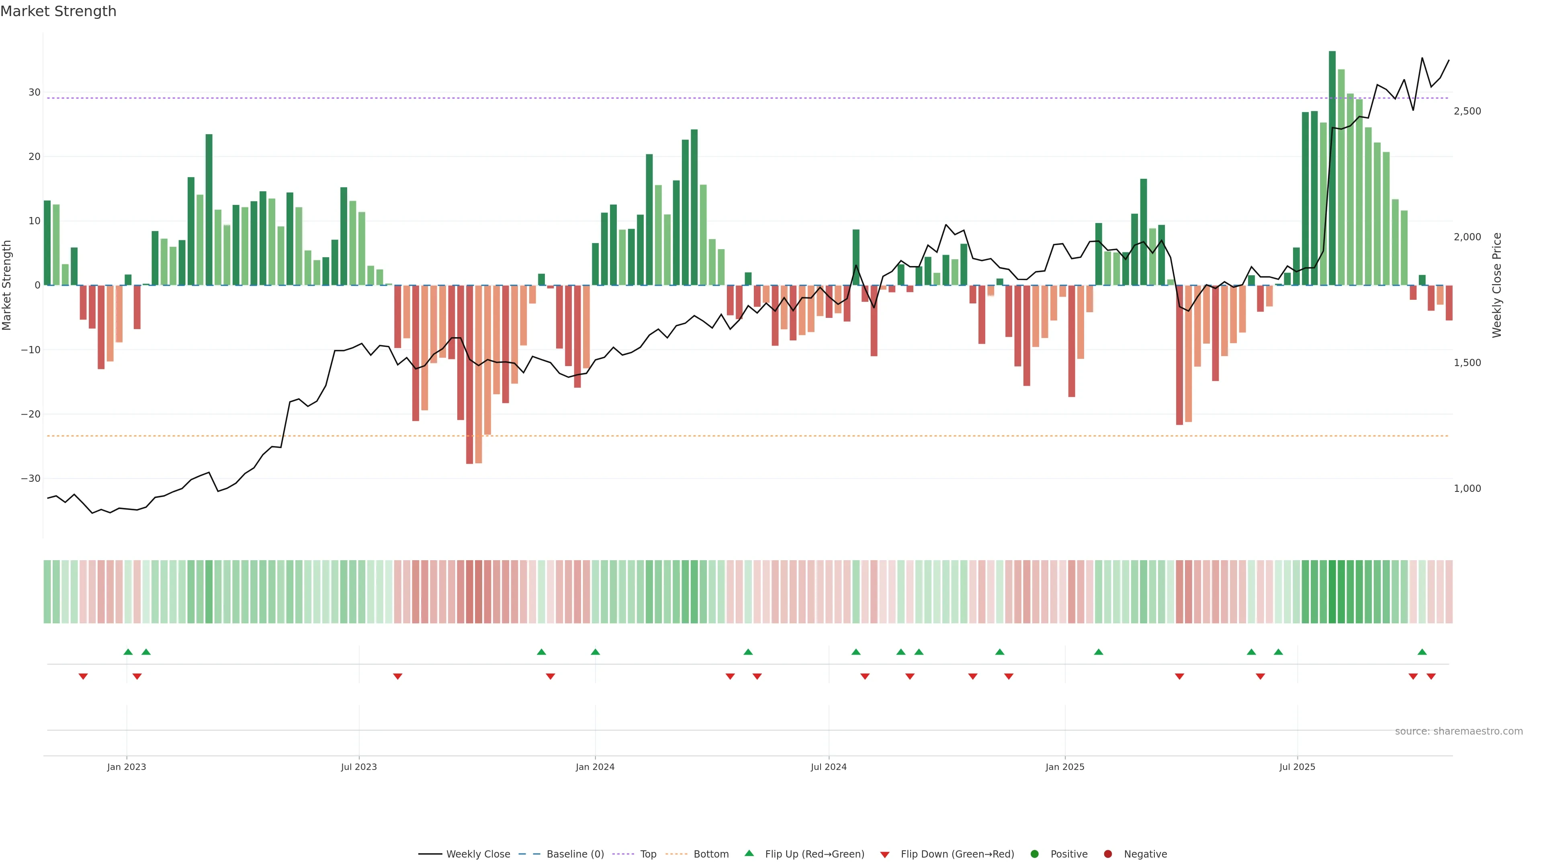Click the Jul 2023 x-axis tick label

click(x=359, y=767)
